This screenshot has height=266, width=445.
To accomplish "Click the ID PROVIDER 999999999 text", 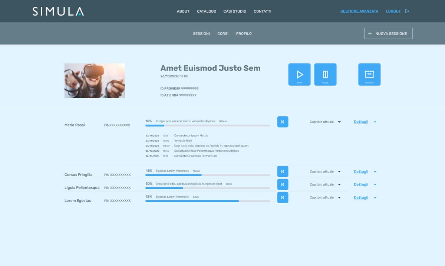I will (179, 89).
